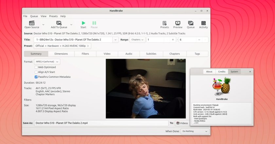This screenshot has height=144, width=275.
Task: Switch to the Audio tab
Action: pyautogui.click(x=129, y=54)
